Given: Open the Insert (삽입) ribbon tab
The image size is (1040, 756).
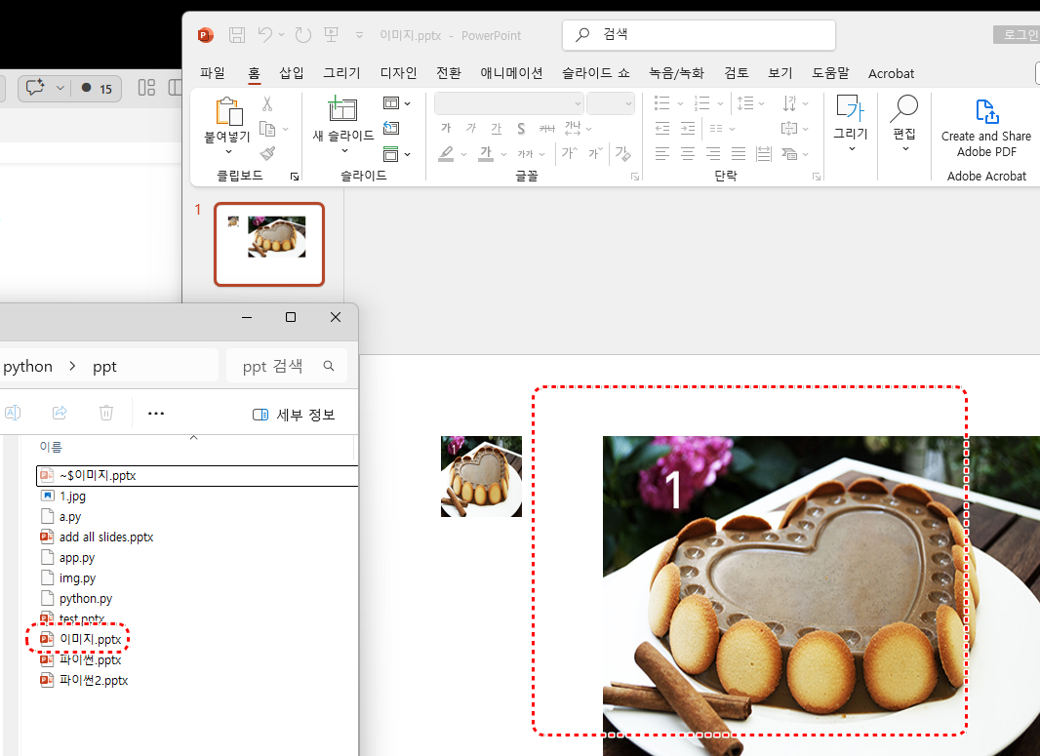Looking at the screenshot, I should click(x=292, y=73).
